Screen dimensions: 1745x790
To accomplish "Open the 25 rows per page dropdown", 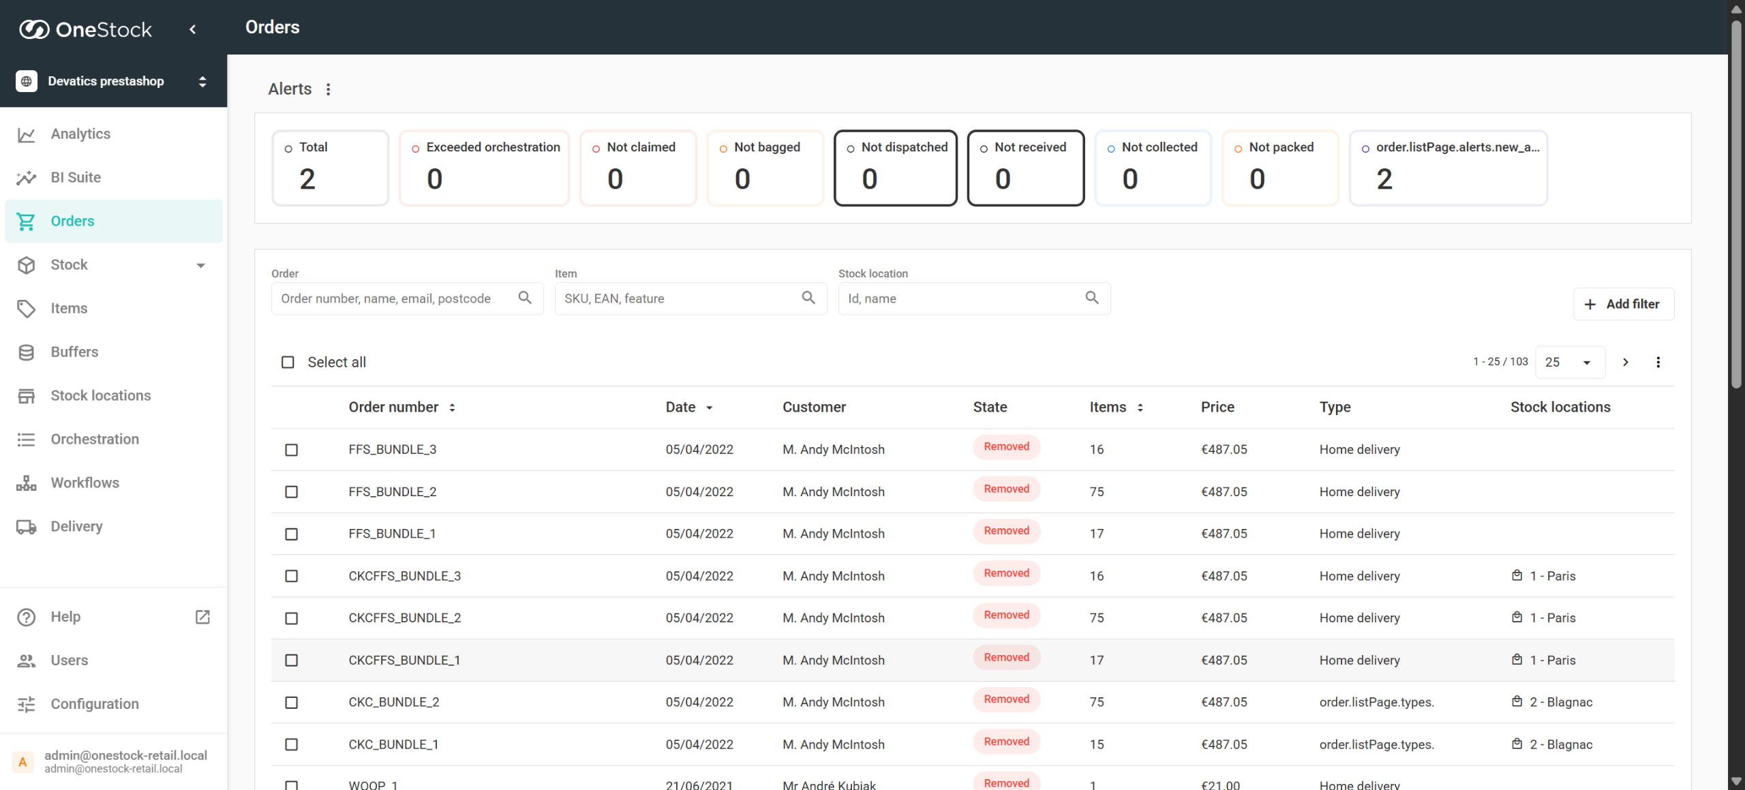I will pos(1569,362).
